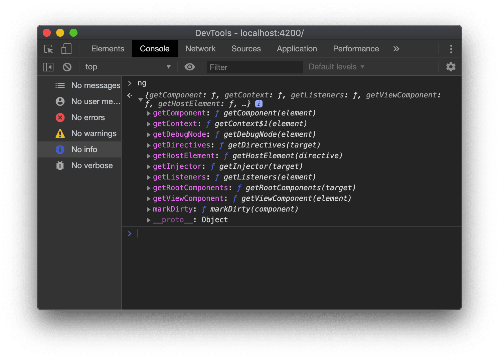Image resolution: width=499 pixels, height=359 pixels.
Task: Select the No errors filter
Action: coord(79,117)
